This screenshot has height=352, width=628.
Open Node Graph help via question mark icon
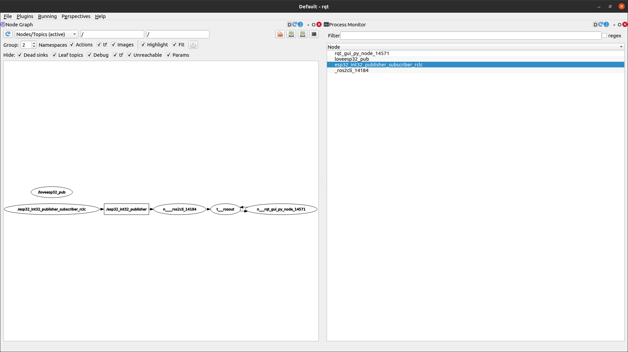(x=301, y=24)
